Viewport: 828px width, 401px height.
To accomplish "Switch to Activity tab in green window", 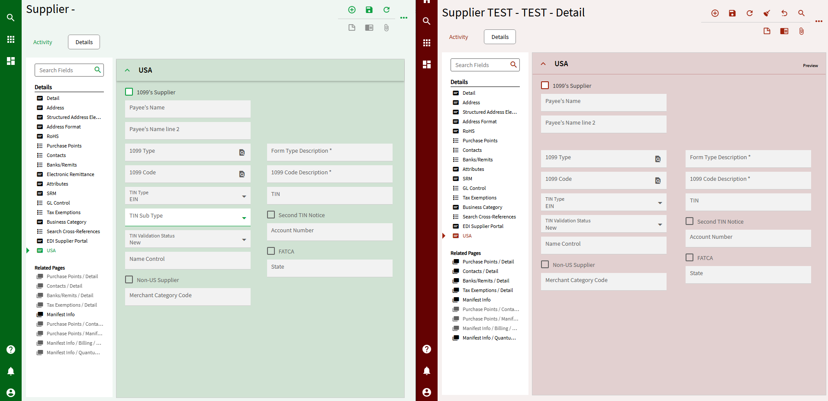I will [x=42, y=42].
